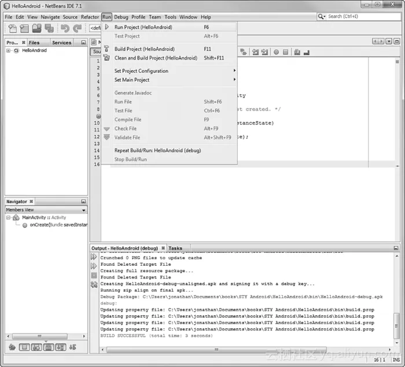Screen dimensions: 405x367
Task: Expand the HelloAndroid project node
Action: point(9,51)
